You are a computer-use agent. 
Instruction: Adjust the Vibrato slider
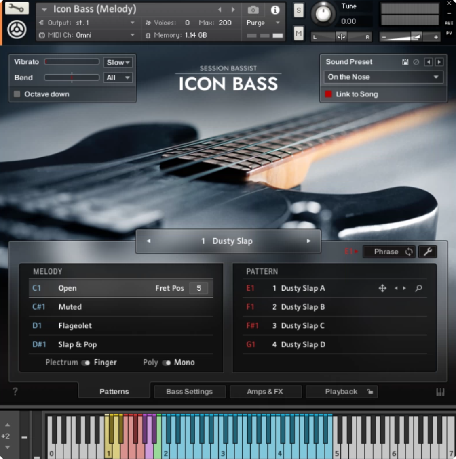72,62
